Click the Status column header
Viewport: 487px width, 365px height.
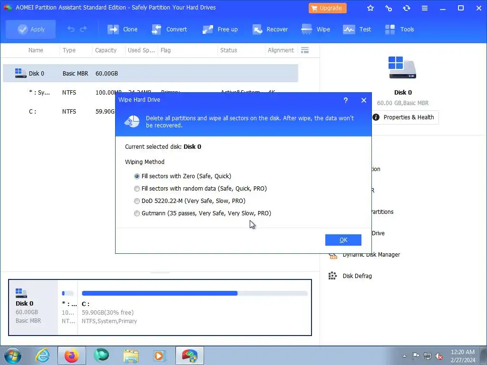(229, 50)
